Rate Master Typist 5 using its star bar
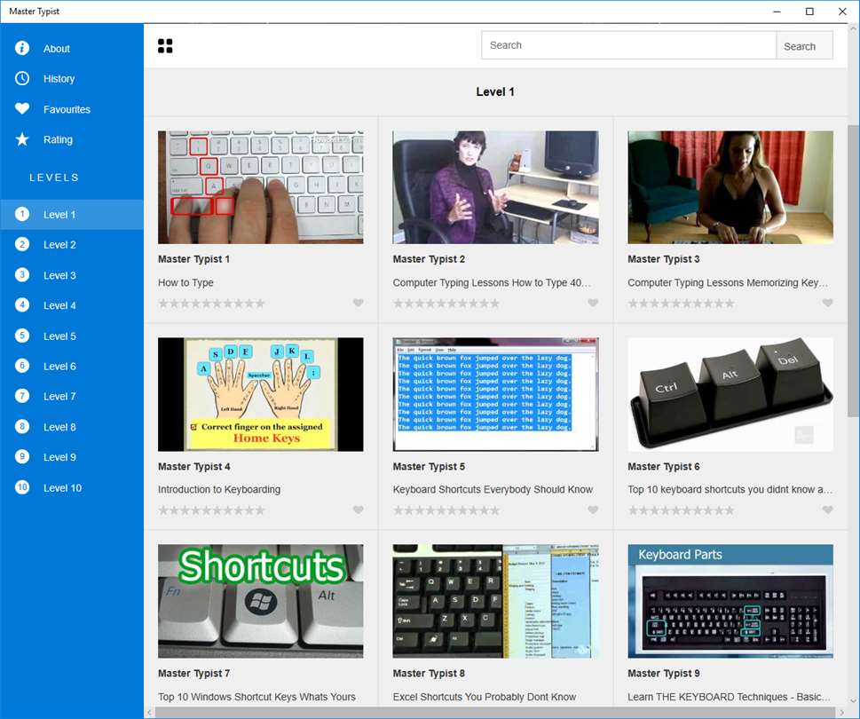 coord(446,510)
